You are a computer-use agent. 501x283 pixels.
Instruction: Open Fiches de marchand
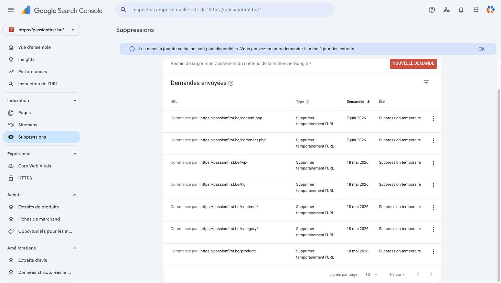click(x=41, y=219)
